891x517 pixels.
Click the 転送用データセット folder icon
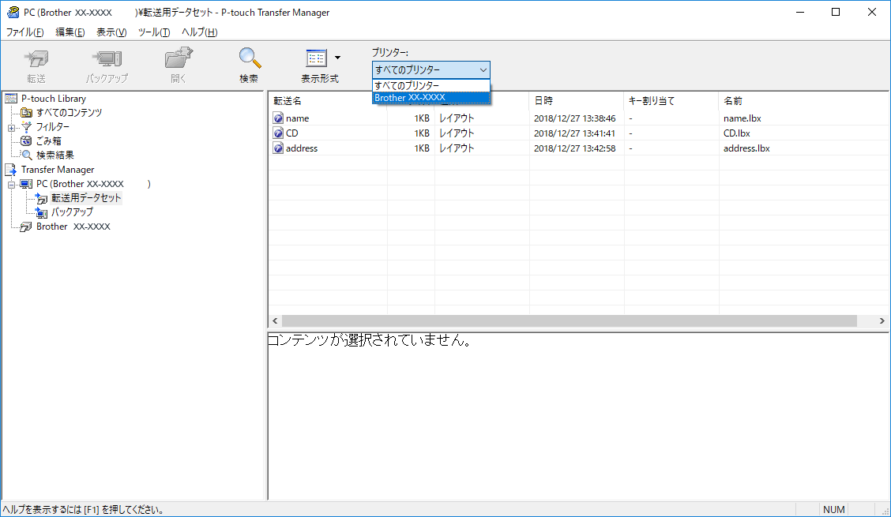tap(42, 198)
